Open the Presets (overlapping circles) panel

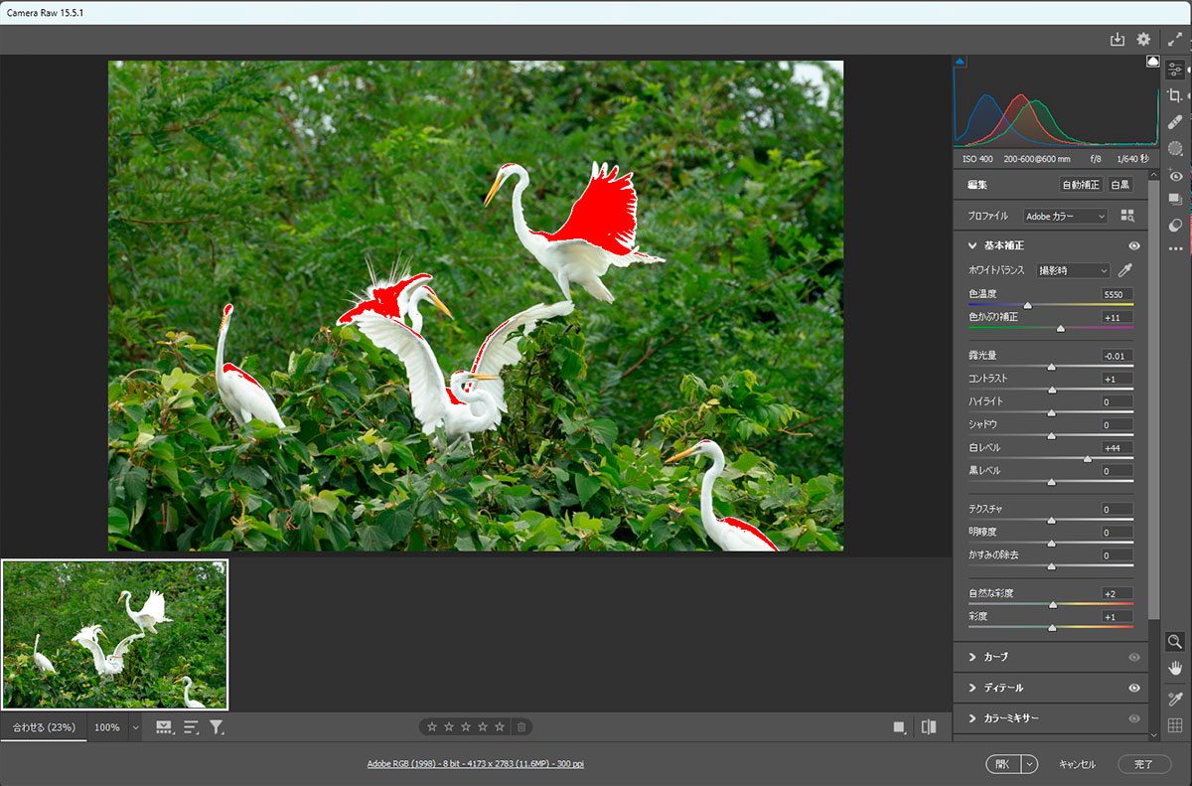pyautogui.click(x=1175, y=225)
